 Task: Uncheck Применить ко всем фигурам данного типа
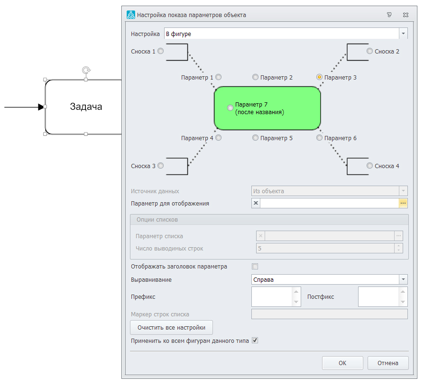click(x=255, y=340)
